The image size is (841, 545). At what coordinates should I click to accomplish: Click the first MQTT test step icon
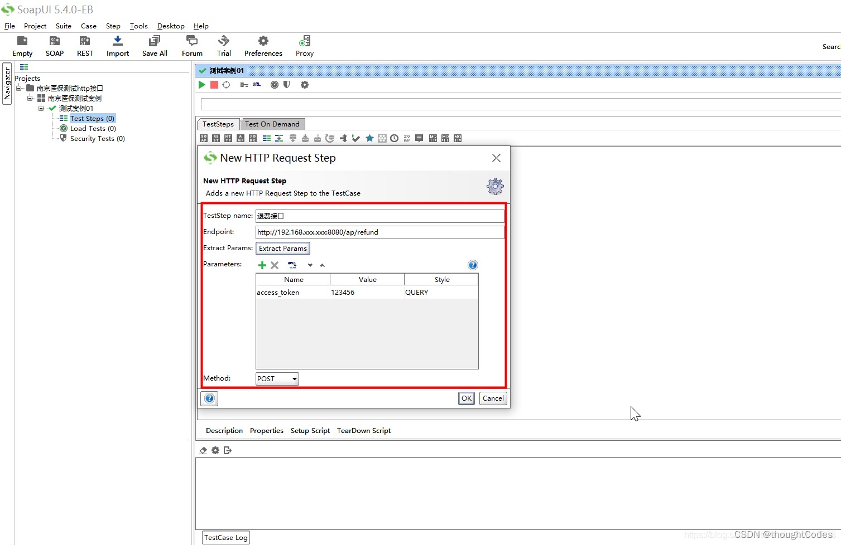[x=433, y=138]
